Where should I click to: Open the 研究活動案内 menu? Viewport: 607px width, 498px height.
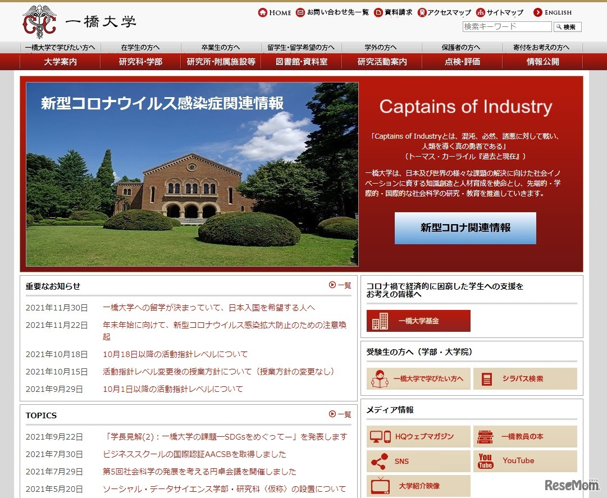click(x=382, y=62)
